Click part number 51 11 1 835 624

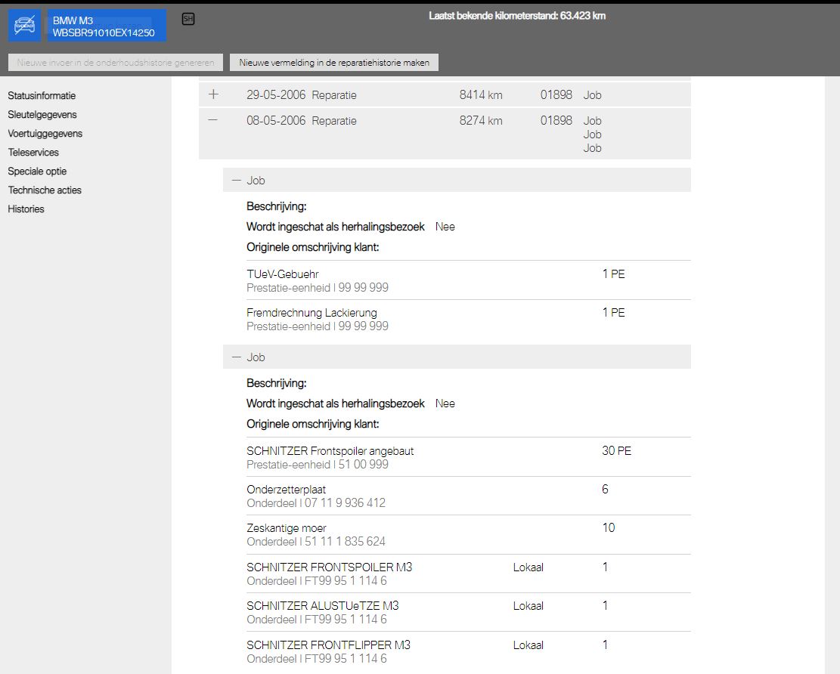[345, 542]
